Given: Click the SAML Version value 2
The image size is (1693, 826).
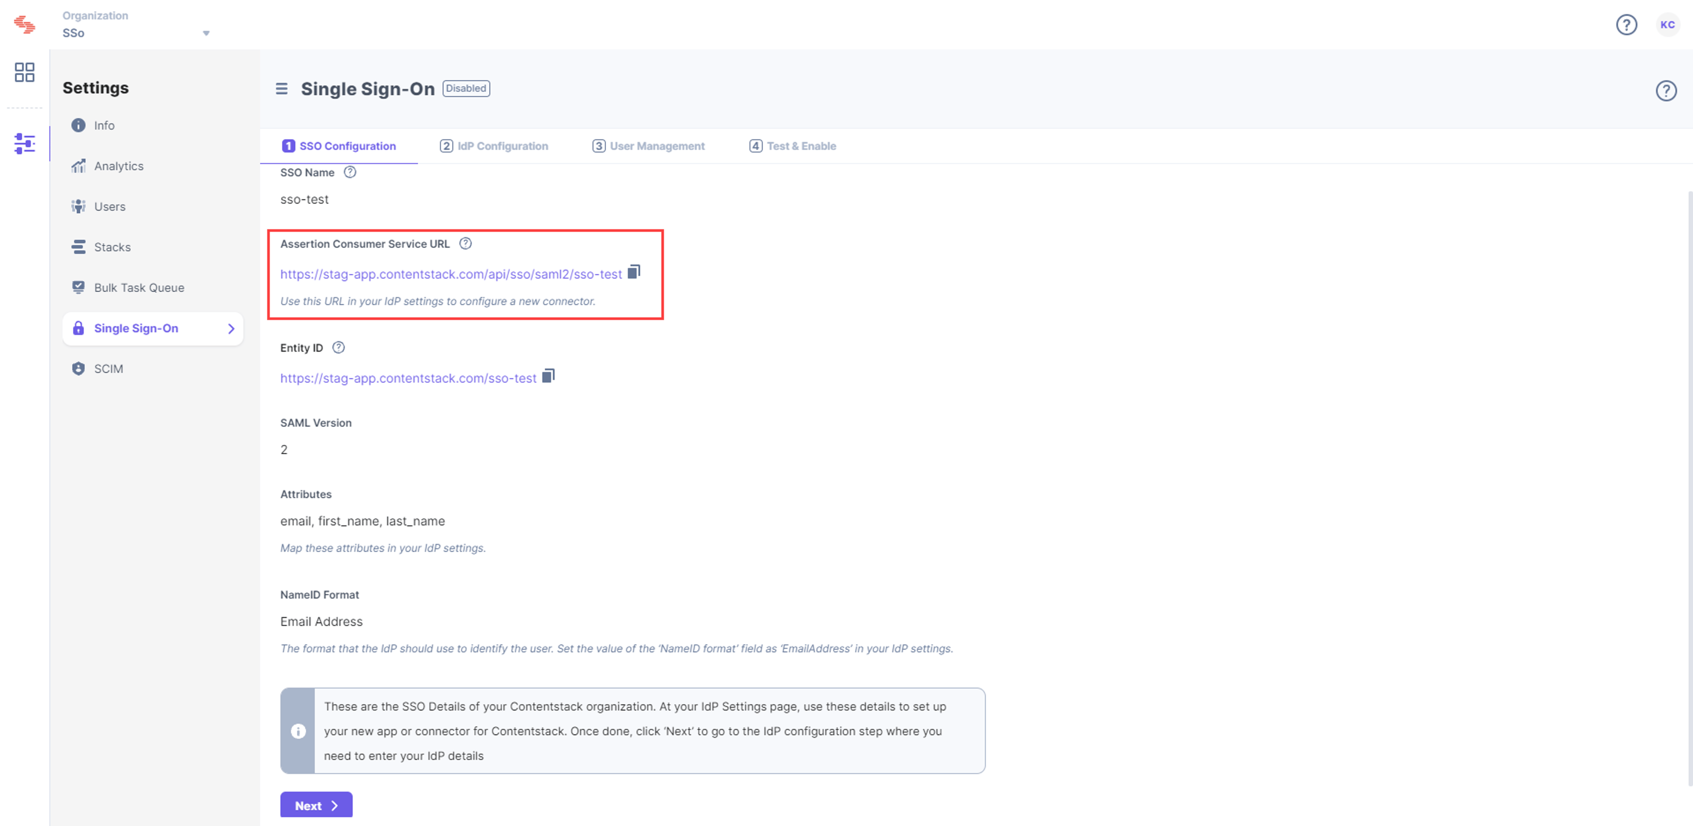Looking at the screenshot, I should [x=284, y=450].
